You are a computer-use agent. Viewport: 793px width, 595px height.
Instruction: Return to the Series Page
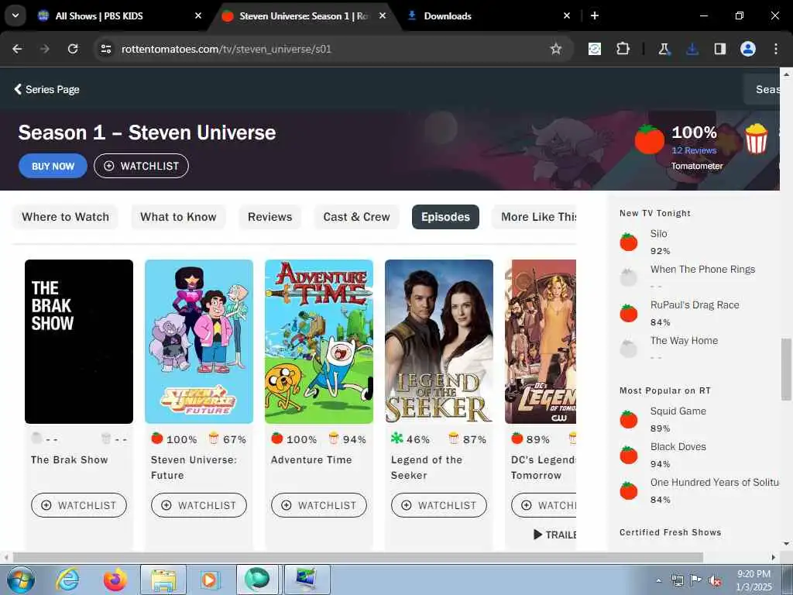pos(46,90)
